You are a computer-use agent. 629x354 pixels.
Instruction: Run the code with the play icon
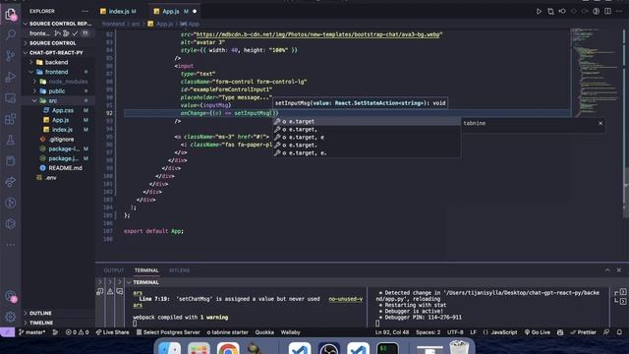pos(539,11)
